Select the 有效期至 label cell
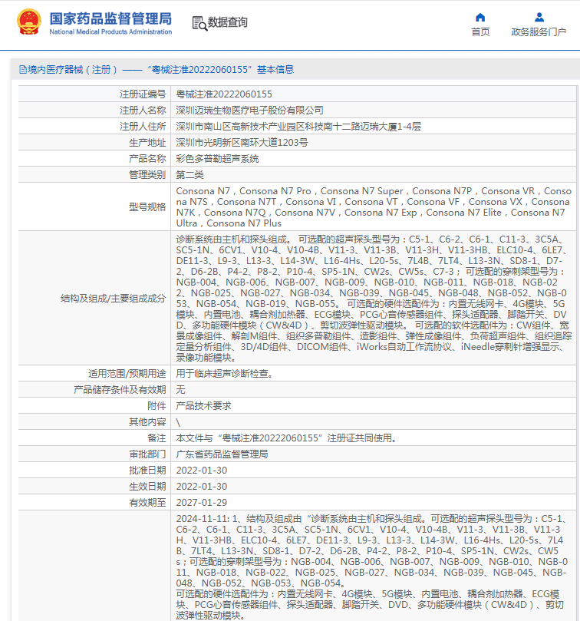Screen dimensions: 580x621 pyautogui.click(x=94, y=503)
